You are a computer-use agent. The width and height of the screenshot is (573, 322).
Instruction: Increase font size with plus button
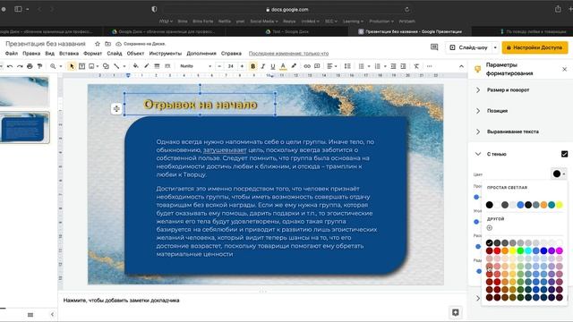242,66
